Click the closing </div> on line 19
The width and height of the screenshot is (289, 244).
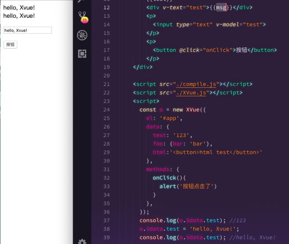pyautogui.click(x=143, y=67)
